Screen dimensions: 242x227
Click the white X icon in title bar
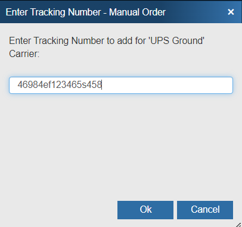(x=231, y=12)
